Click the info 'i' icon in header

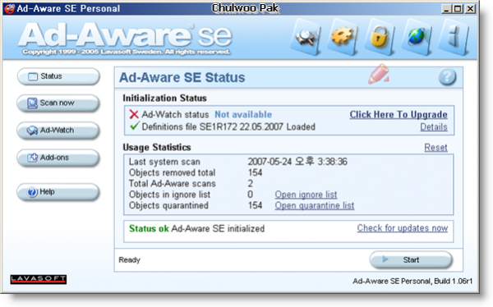pos(454,38)
